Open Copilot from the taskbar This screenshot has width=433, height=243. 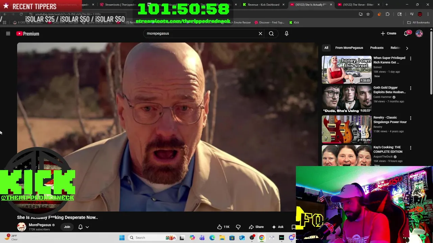(192, 238)
